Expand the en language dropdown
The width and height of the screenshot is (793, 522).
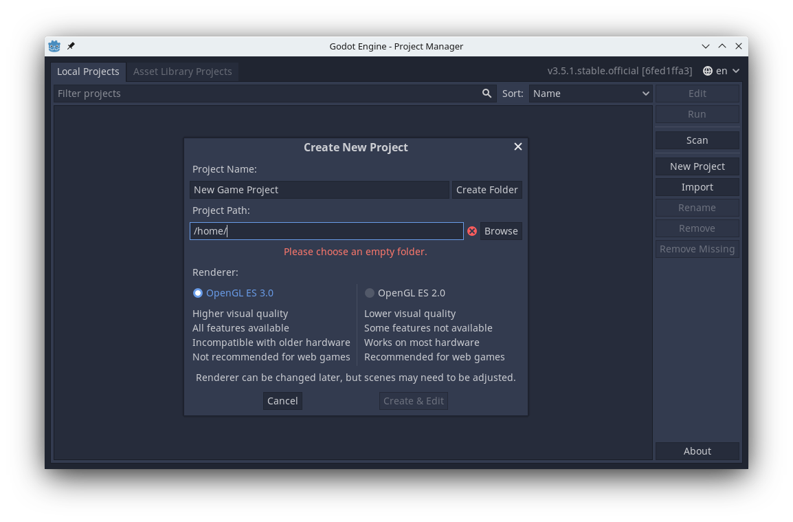722,71
